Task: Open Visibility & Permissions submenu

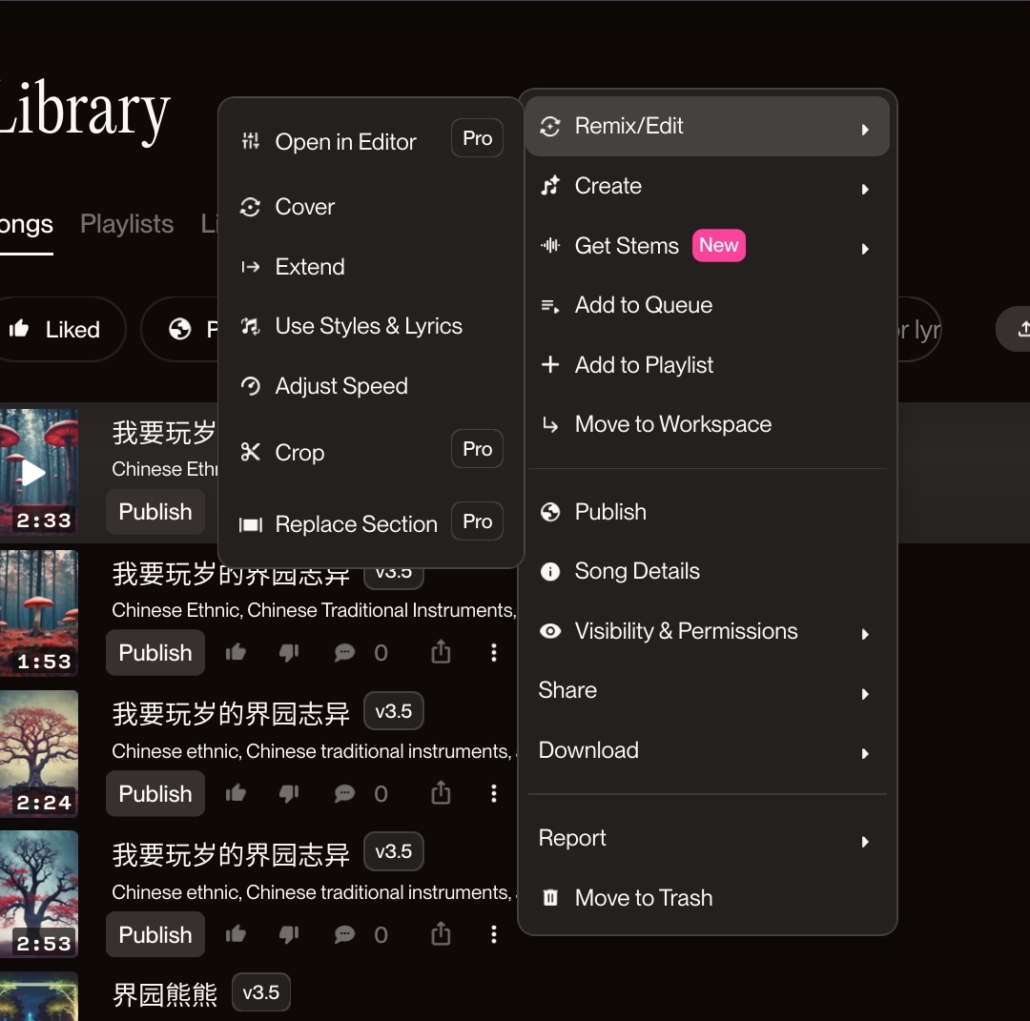Action: point(708,631)
